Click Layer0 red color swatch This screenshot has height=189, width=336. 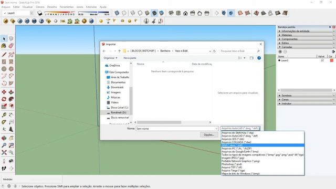pyautogui.click(x=331, y=60)
